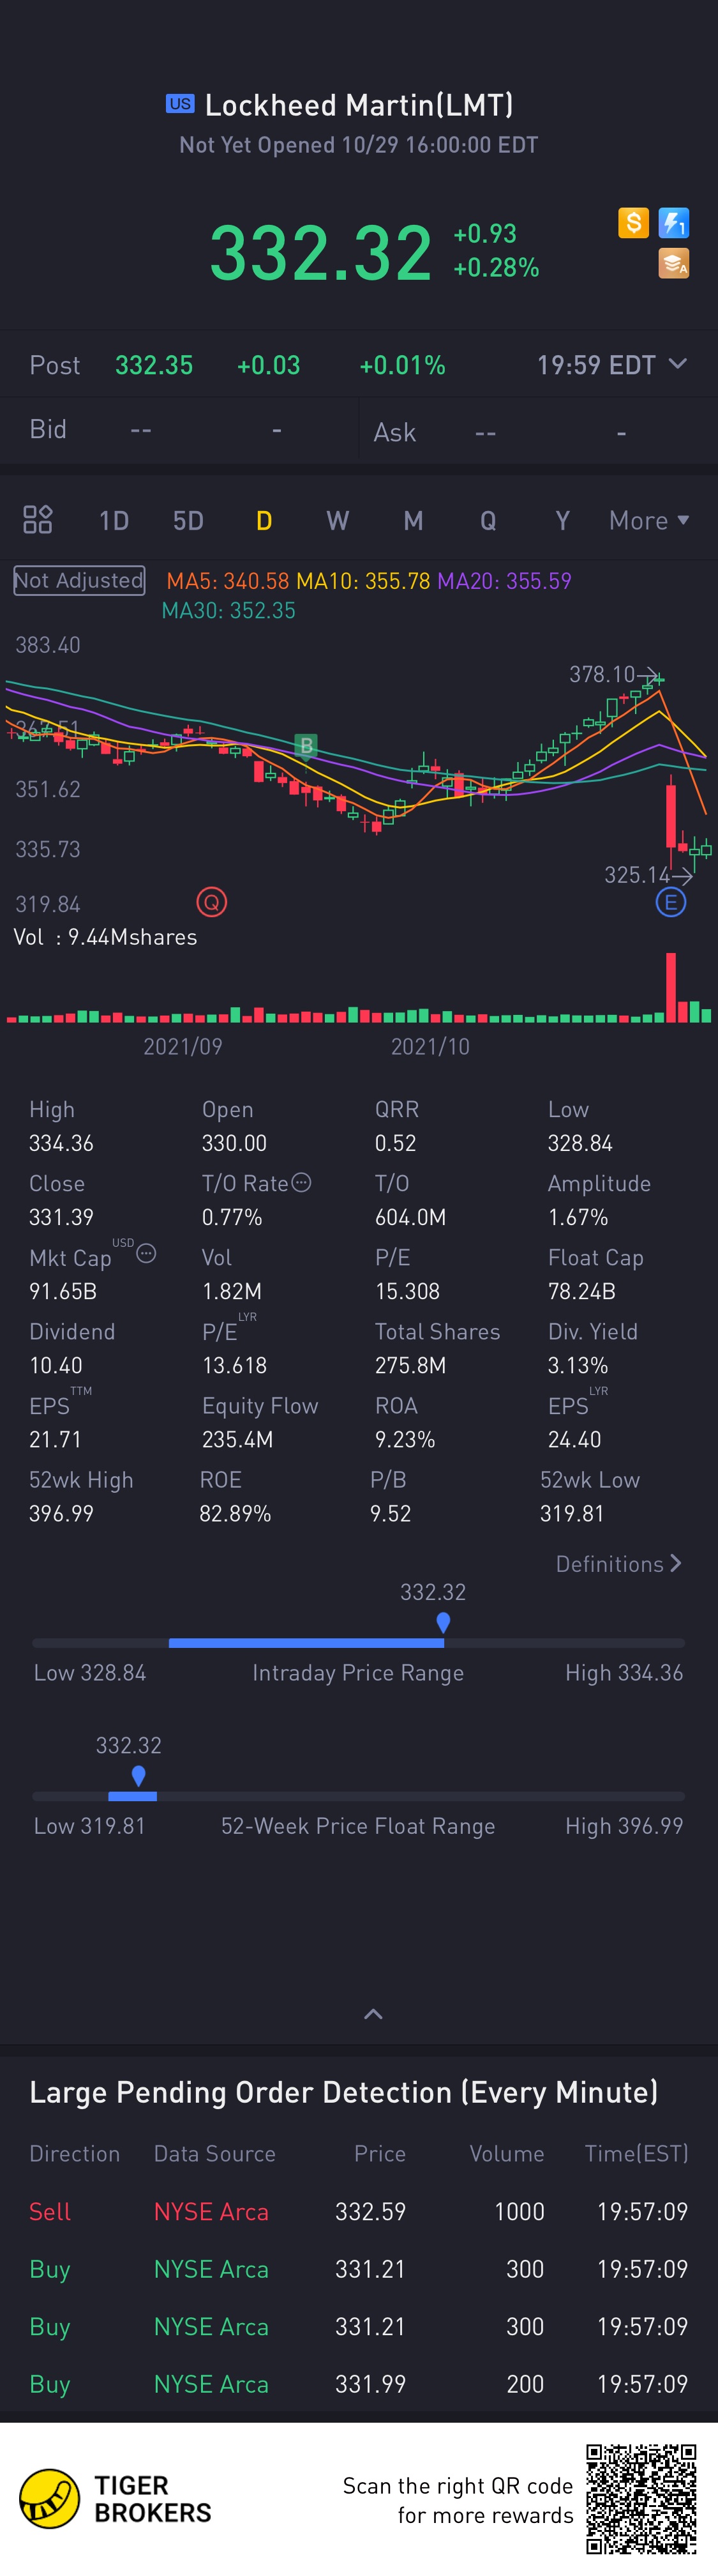Tap the Time(EST) column header
Screen dimensions: 718x2576
[636, 2153]
